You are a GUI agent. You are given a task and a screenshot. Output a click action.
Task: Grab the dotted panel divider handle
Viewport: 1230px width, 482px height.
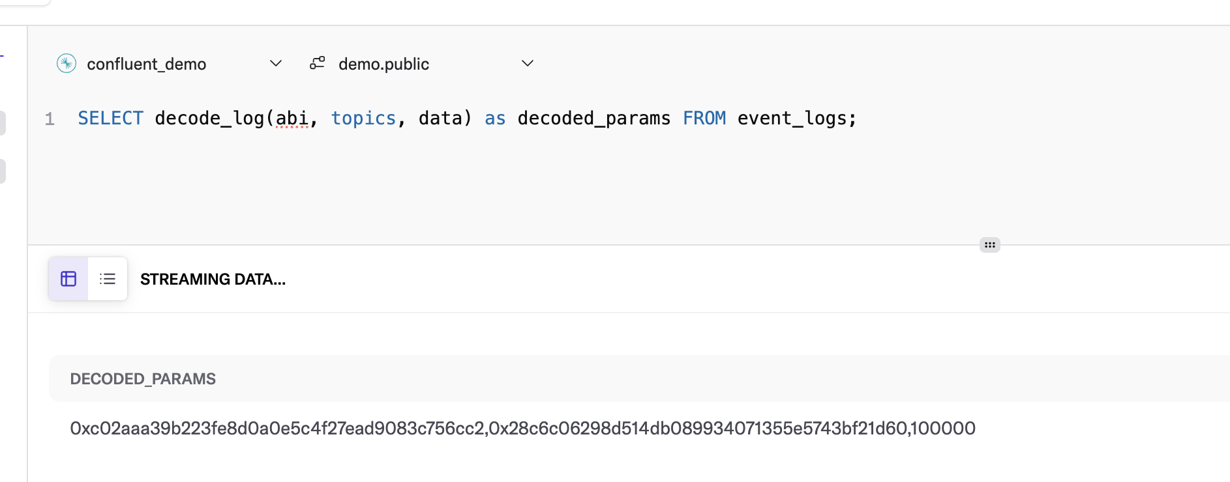(x=990, y=245)
